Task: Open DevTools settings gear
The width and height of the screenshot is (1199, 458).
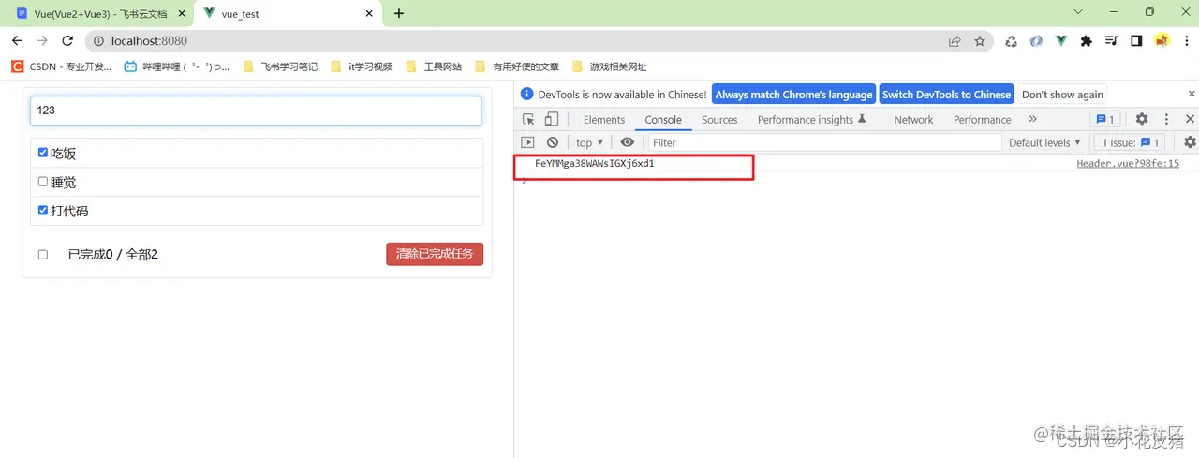Action: [1142, 119]
